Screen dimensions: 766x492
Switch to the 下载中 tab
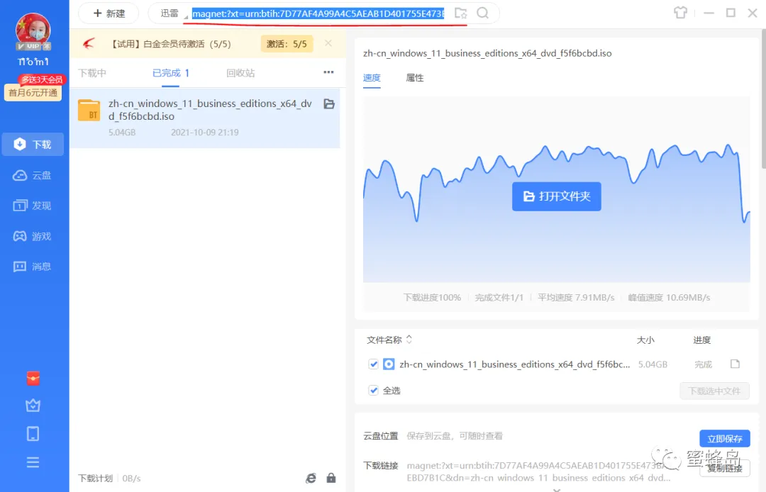point(92,73)
